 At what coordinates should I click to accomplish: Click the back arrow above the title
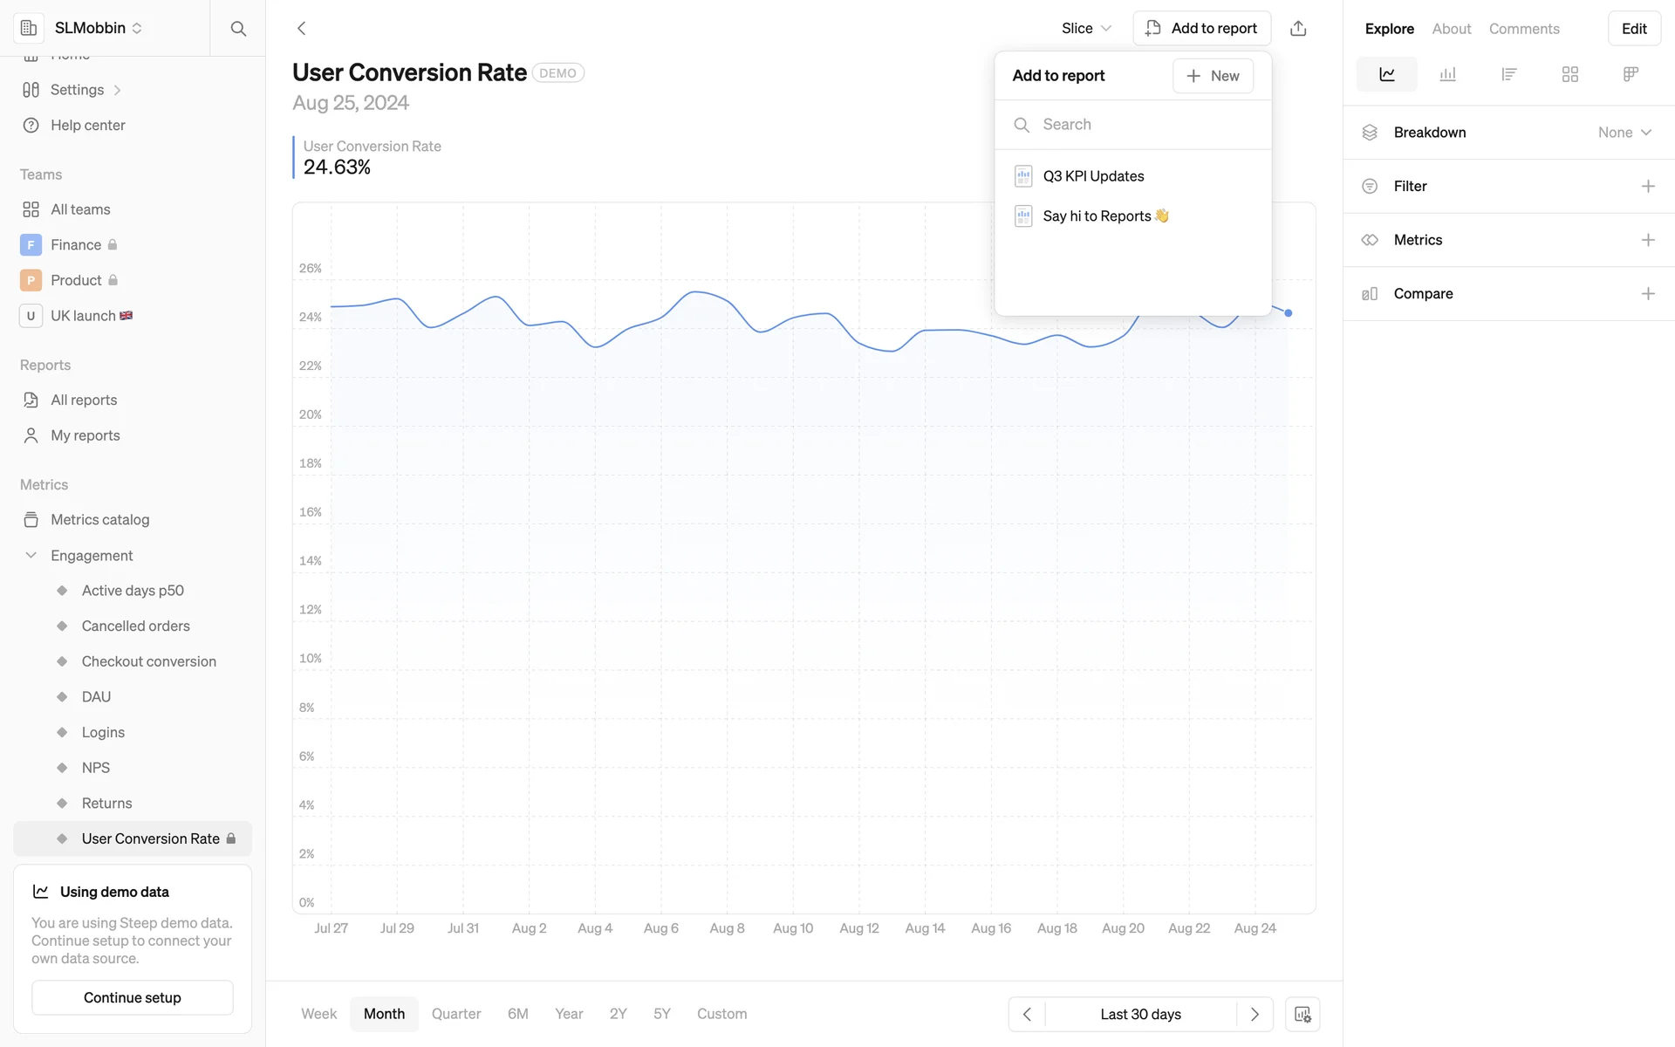click(302, 28)
